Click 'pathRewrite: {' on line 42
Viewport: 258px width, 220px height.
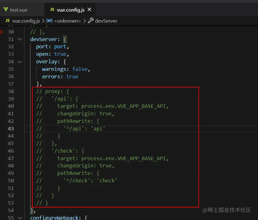click(x=78, y=121)
